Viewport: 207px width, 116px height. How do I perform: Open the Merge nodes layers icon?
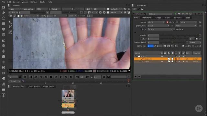point(4,45)
